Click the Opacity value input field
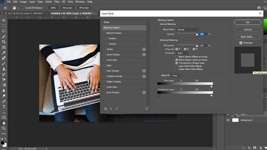 coord(203,34)
